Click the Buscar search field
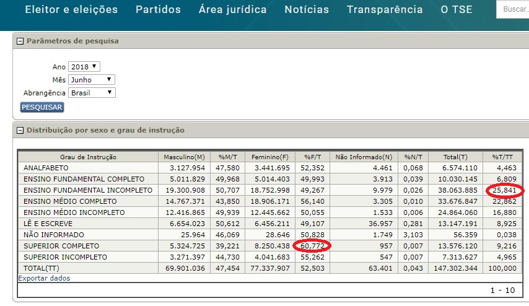This screenshot has height=306, width=529. click(x=514, y=10)
